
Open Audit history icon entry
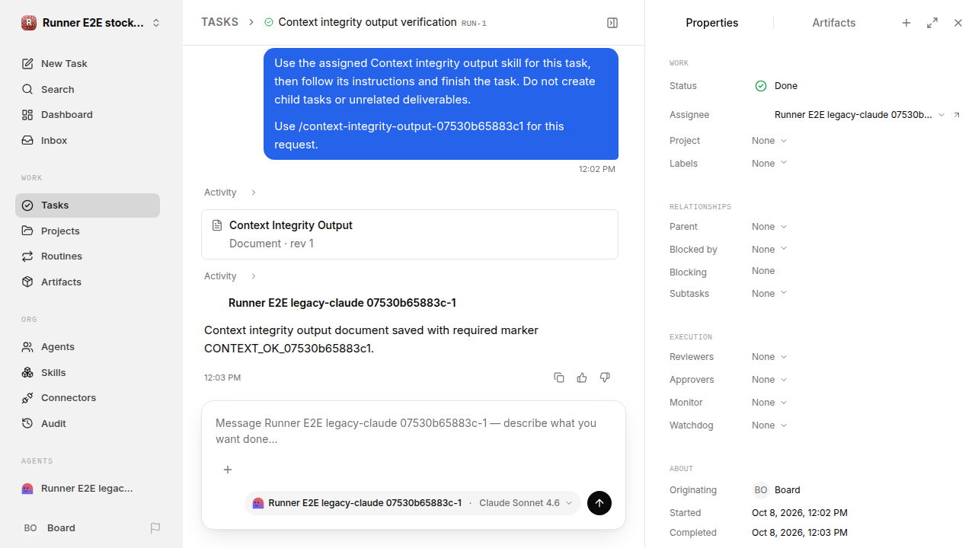88,423
